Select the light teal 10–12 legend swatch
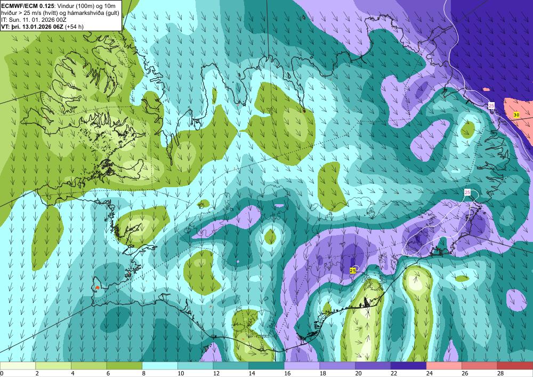 [x=196, y=366]
